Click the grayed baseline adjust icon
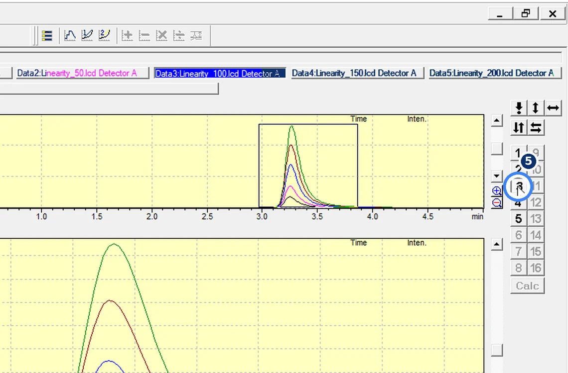Viewport: 568px width, 373px height. coord(196,35)
